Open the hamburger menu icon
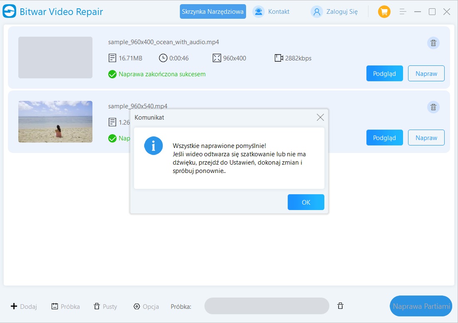 pos(403,12)
